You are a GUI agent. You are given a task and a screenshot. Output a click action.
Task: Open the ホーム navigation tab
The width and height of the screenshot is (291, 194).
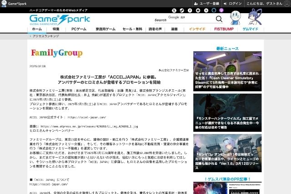(37, 29)
